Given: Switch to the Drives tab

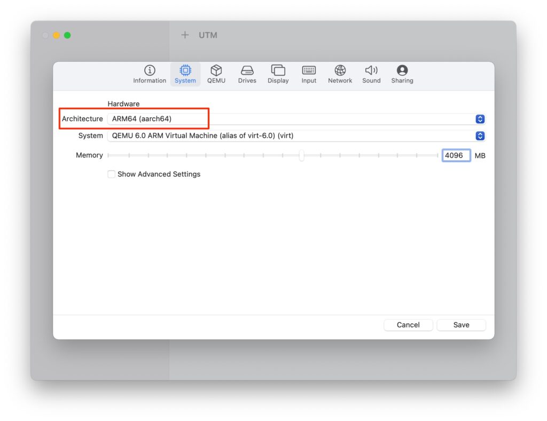Looking at the screenshot, I should pyautogui.click(x=247, y=74).
